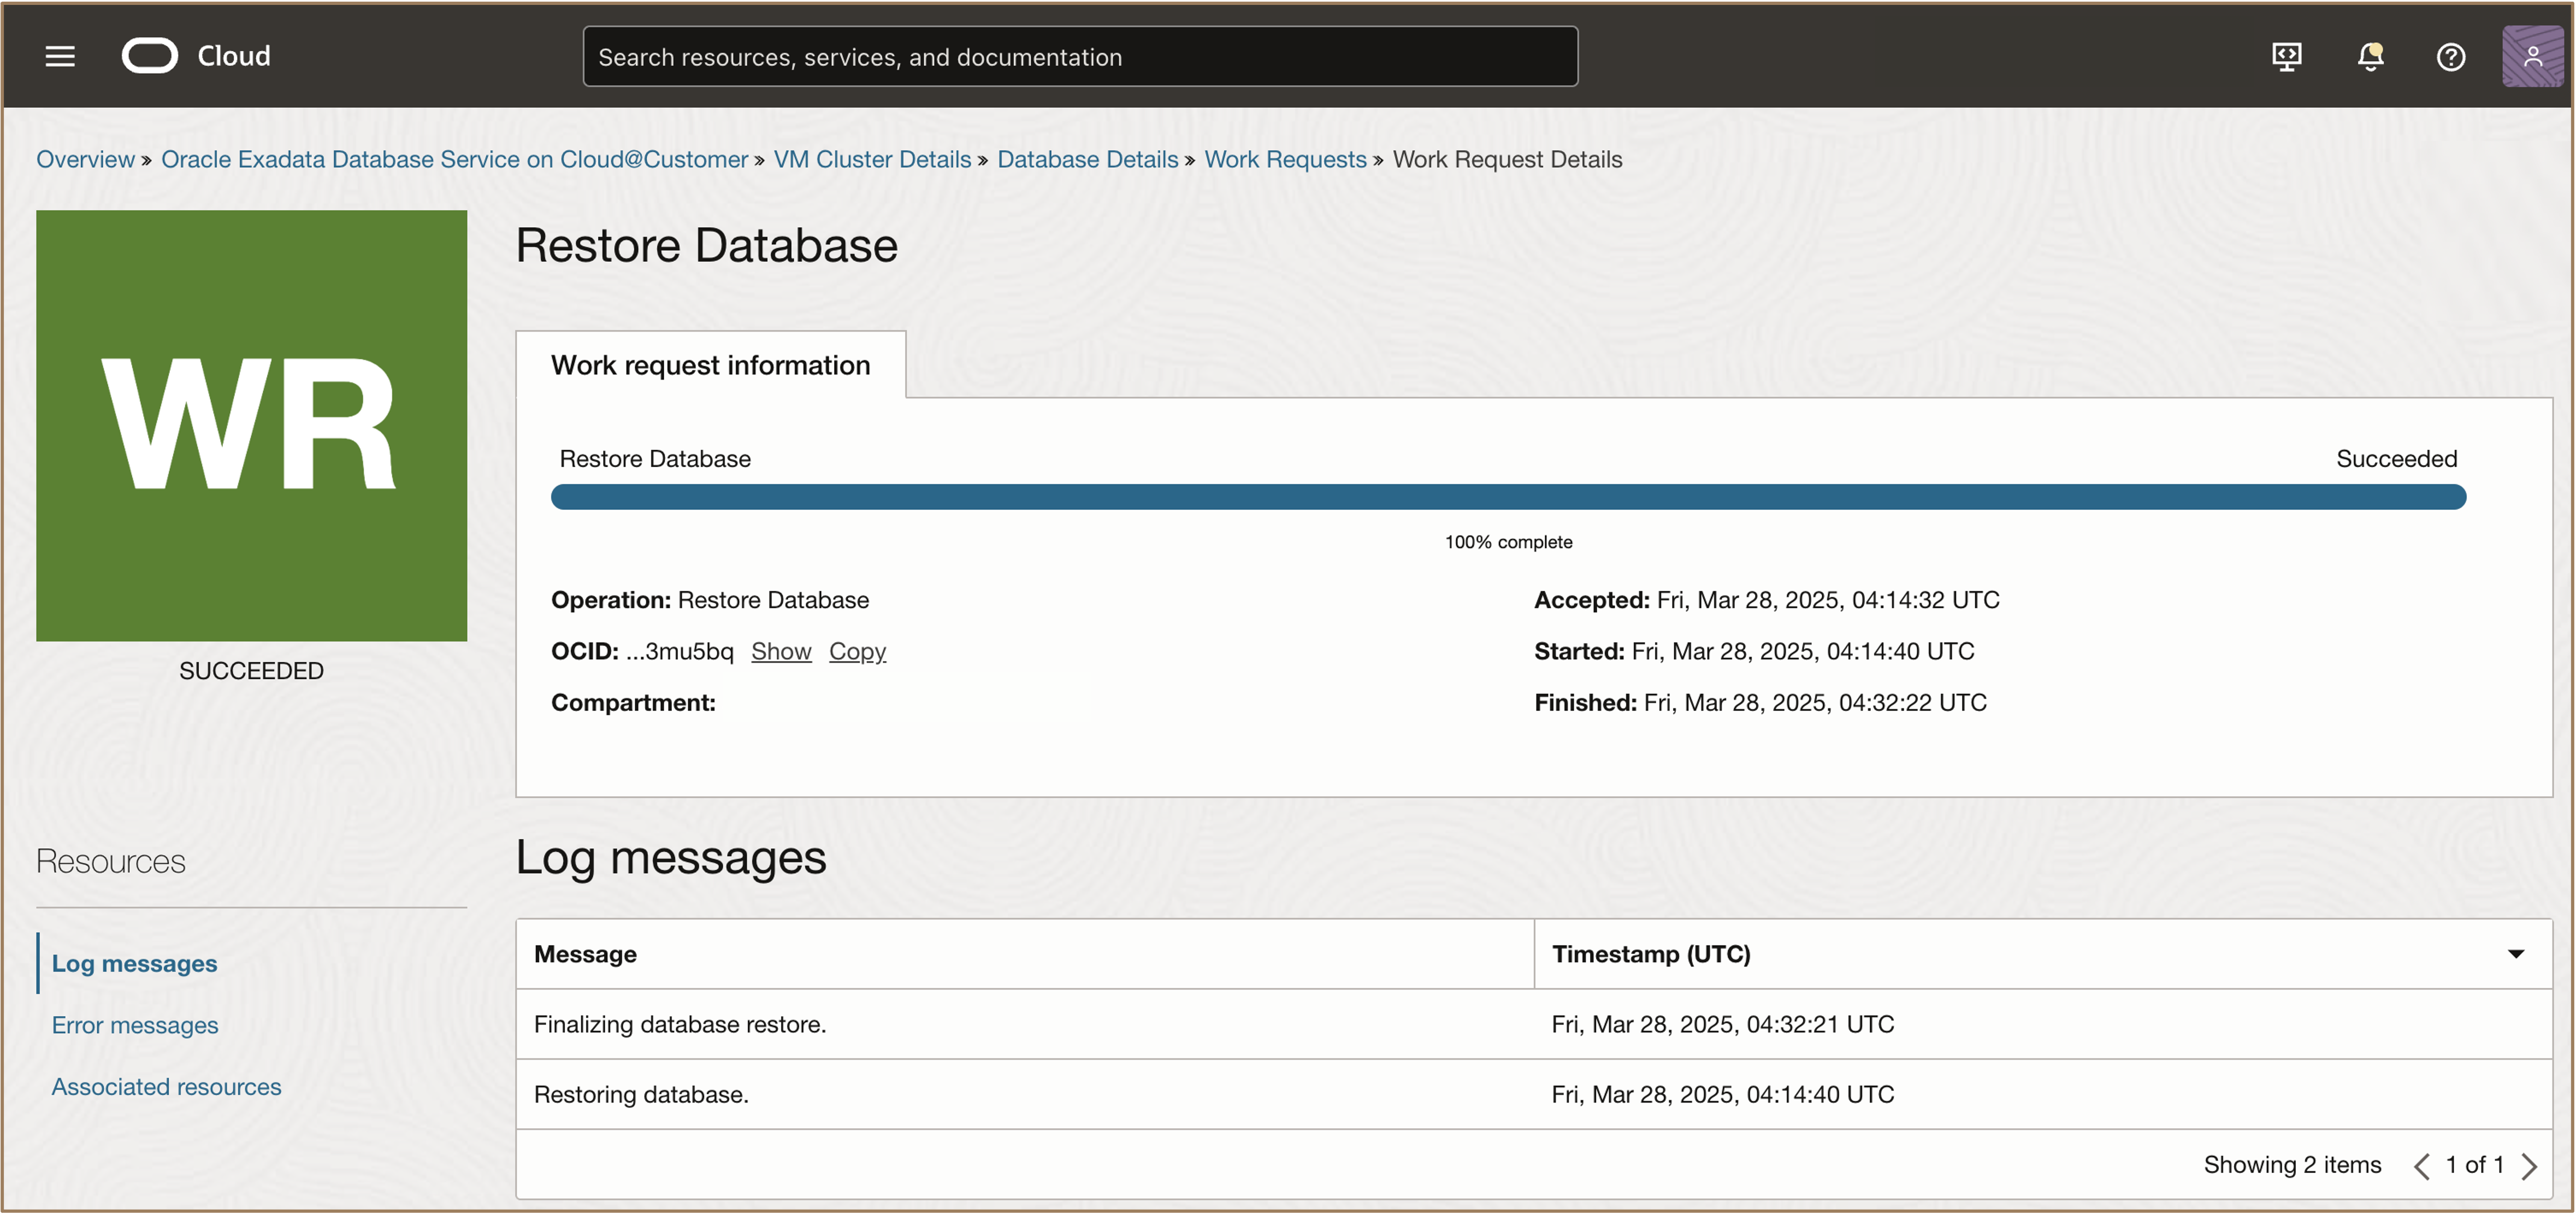Click the '100% complete' label

1508,542
